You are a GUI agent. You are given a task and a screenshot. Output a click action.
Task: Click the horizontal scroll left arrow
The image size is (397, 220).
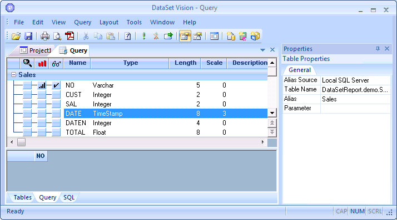[x=12, y=142]
